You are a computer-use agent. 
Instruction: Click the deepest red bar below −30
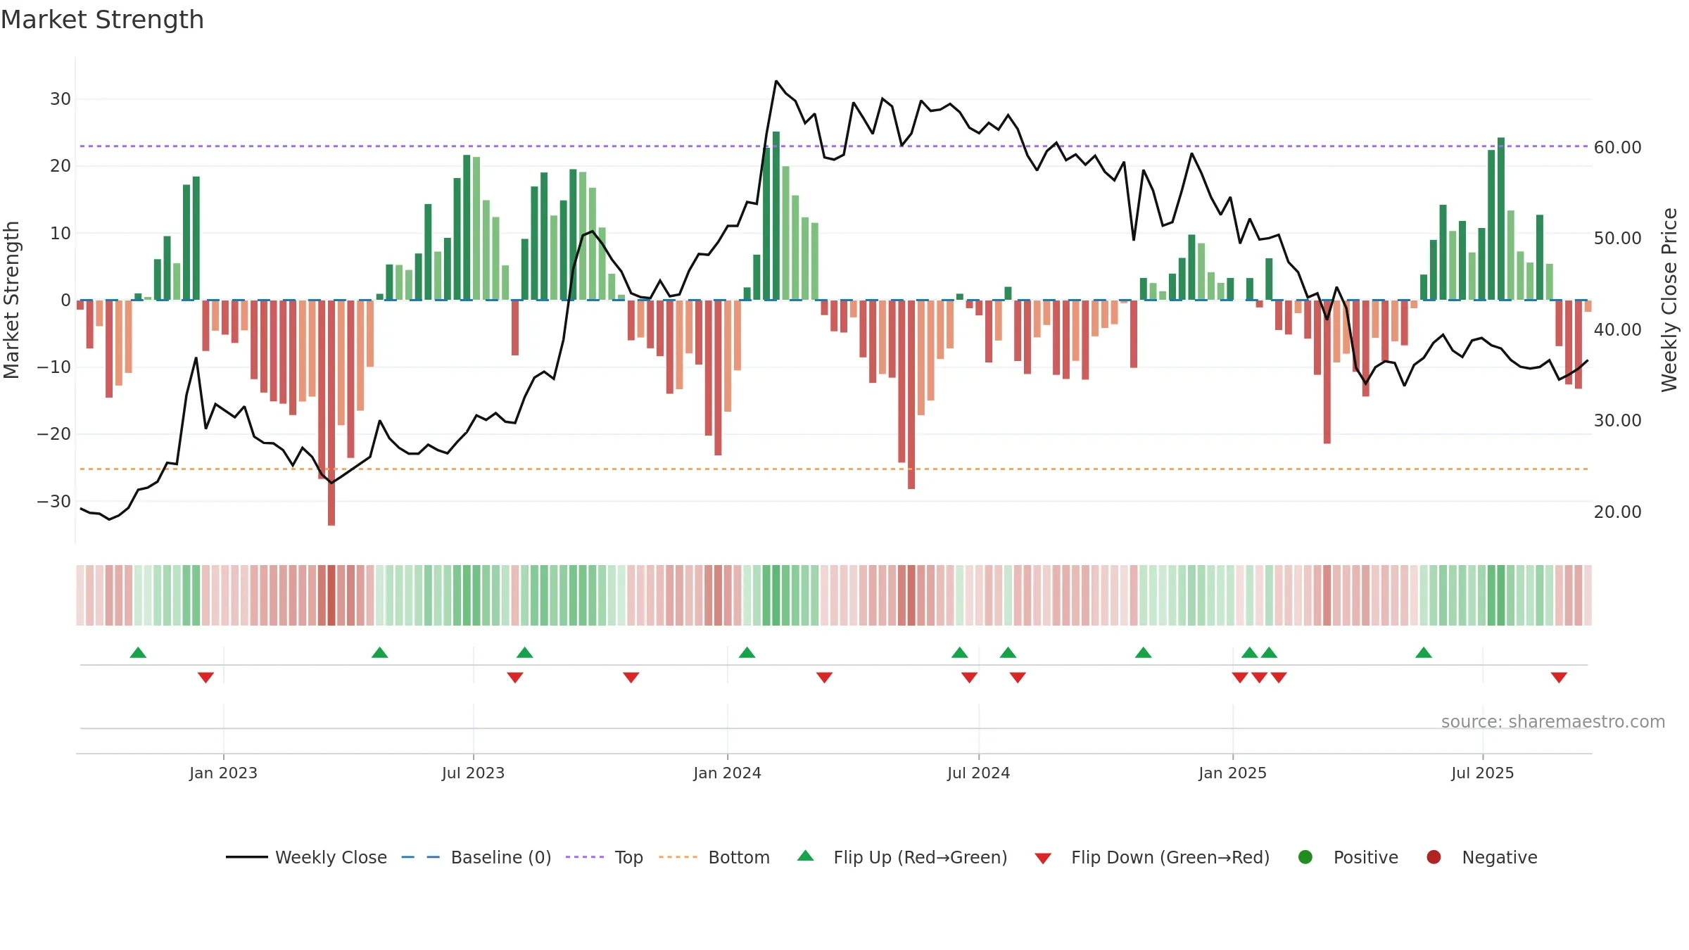[331, 412]
